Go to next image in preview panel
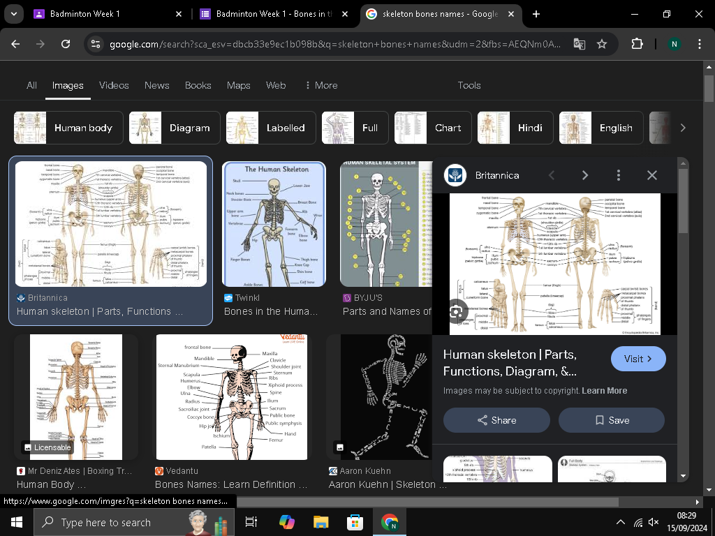Image resolution: width=715 pixels, height=536 pixels. 584,175
